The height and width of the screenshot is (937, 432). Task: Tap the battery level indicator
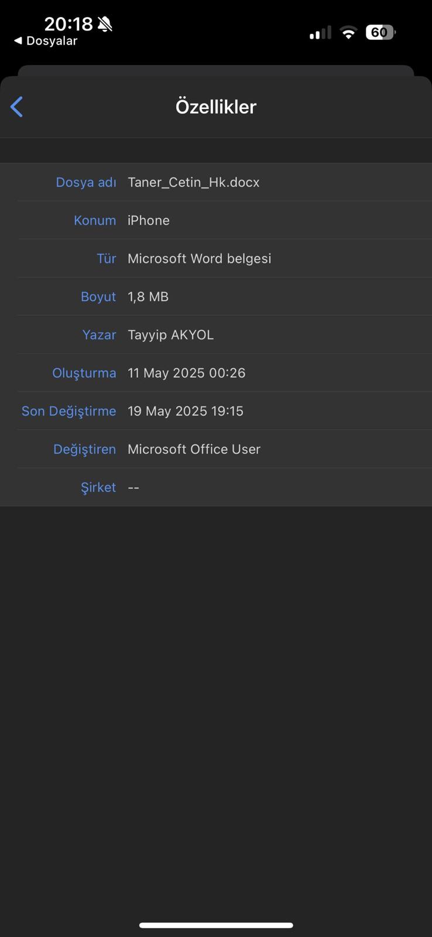380,32
